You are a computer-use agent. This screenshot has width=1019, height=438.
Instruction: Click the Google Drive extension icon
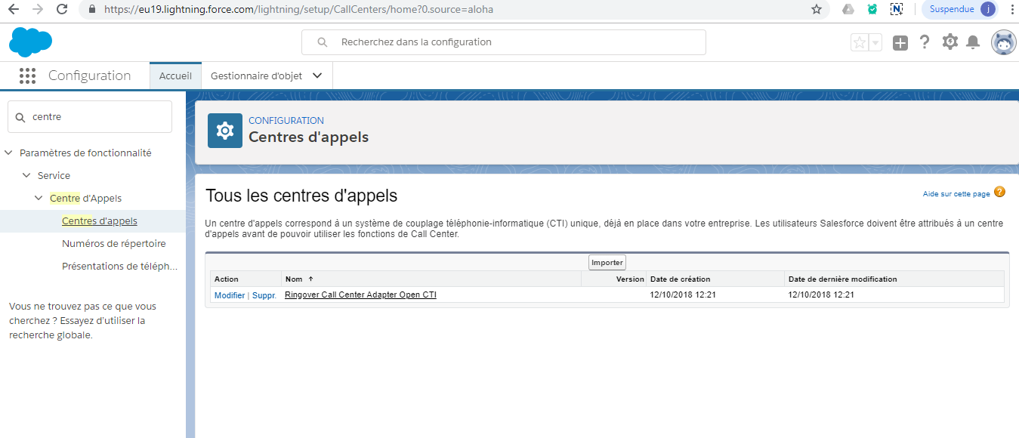[848, 10]
